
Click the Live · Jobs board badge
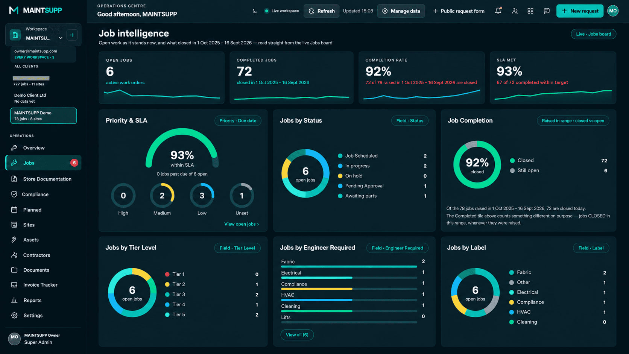593,34
